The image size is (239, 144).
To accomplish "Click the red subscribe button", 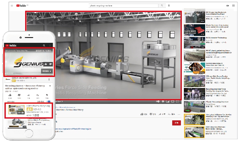I will [x=176, y=123].
